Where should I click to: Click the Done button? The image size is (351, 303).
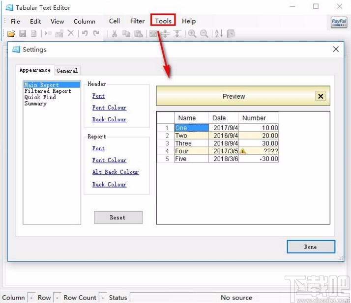point(311,247)
